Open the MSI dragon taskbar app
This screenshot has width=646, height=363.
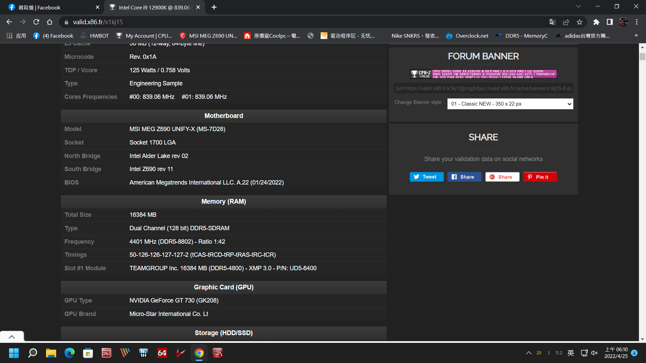[x=181, y=353]
